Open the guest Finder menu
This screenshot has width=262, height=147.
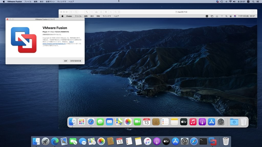click(69, 16)
